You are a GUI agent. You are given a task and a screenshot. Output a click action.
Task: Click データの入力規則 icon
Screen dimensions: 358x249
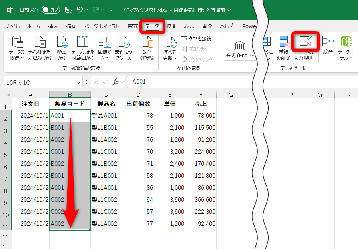pyautogui.click(x=306, y=41)
